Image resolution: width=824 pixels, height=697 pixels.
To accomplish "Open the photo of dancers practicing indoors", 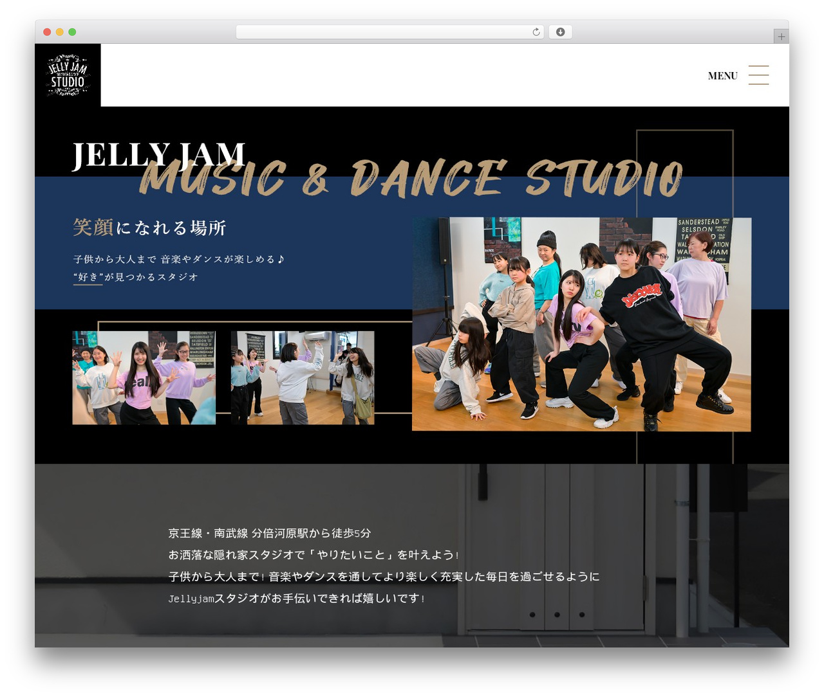I will pyautogui.click(x=303, y=378).
